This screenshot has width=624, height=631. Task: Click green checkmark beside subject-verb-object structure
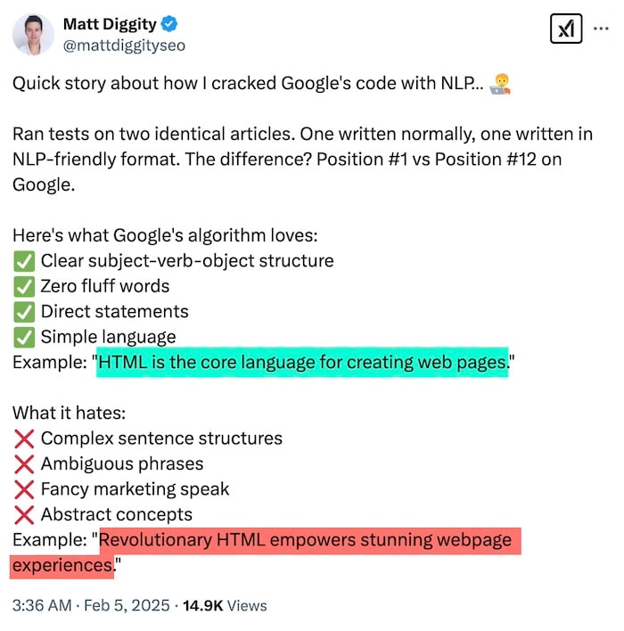(24, 261)
